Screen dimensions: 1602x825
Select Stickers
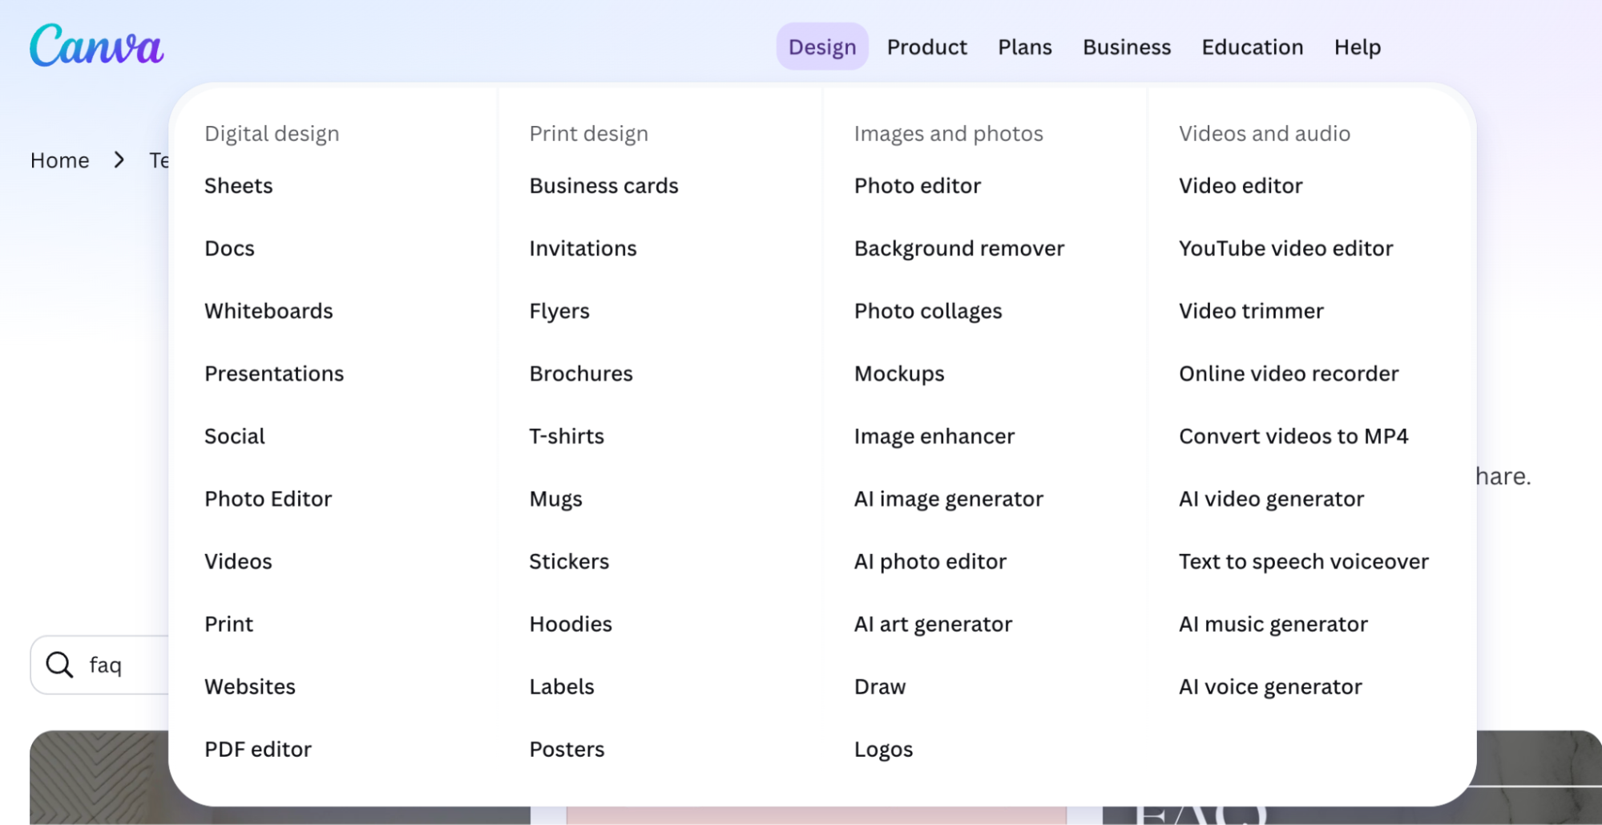click(569, 561)
